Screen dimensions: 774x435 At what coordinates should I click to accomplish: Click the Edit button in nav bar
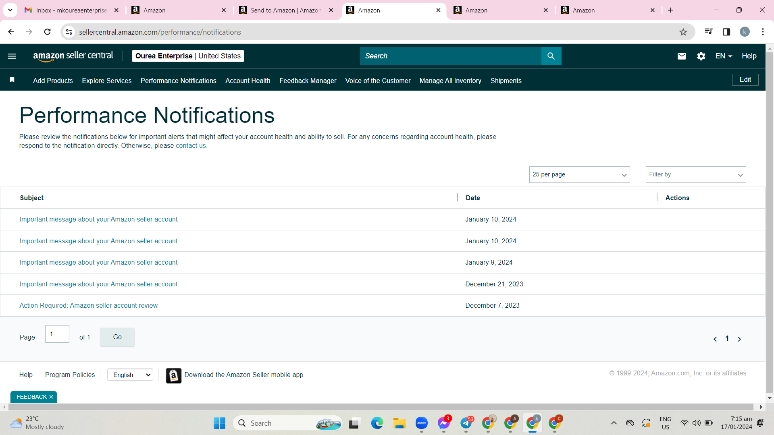(x=745, y=80)
